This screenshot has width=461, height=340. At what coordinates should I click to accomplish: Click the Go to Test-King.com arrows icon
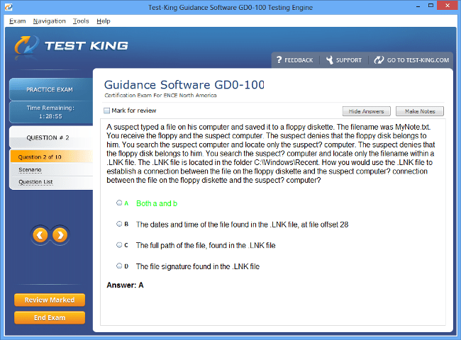point(379,60)
